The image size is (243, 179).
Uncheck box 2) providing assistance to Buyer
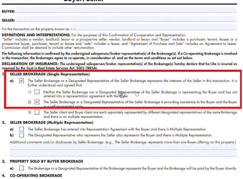[x=37, y=102]
